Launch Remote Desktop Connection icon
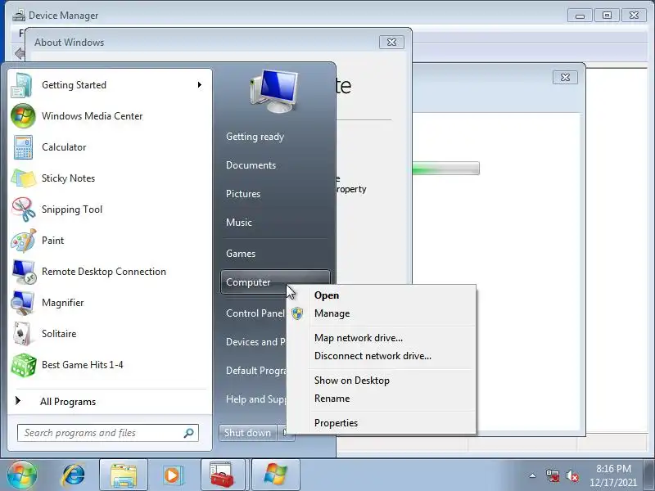The width and height of the screenshot is (655, 491). [x=24, y=272]
